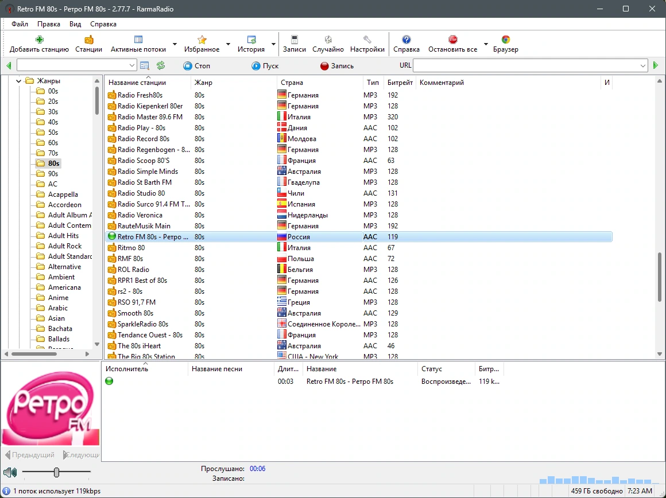The height and width of the screenshot is (498, 666).
Task: Click the Пуск button
Action: point(265,66)
